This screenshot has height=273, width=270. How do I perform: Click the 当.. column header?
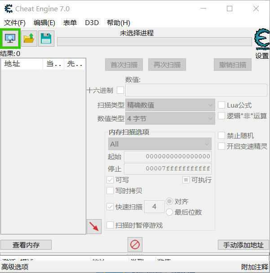point(53,64)
